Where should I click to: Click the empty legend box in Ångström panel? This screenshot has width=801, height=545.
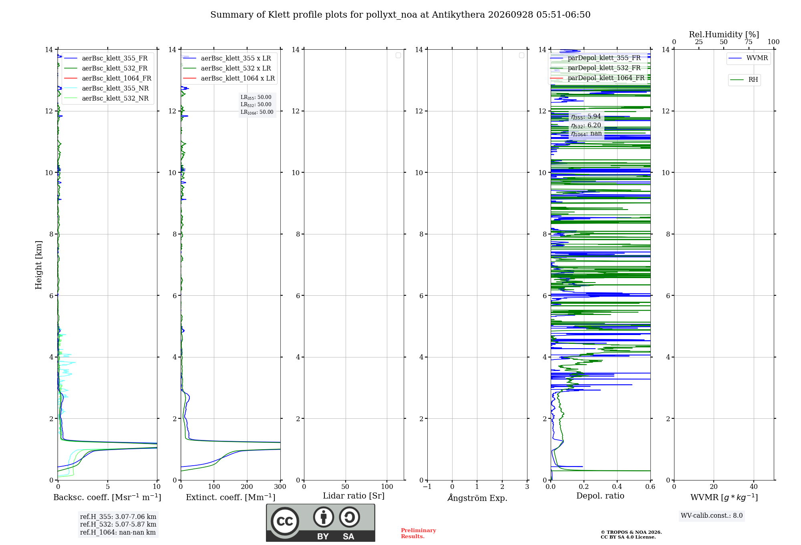click(x=521, y=55)
